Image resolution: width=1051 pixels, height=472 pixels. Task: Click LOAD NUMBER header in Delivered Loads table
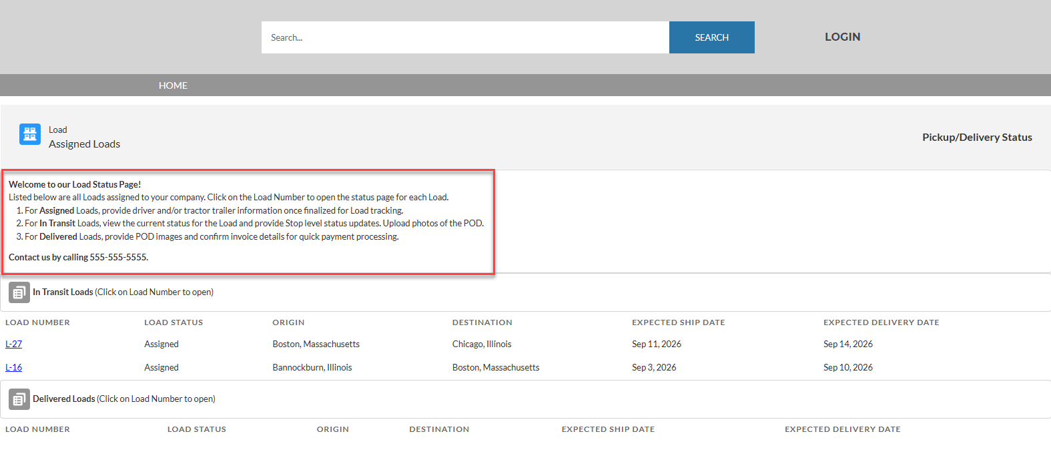(37, 429)
